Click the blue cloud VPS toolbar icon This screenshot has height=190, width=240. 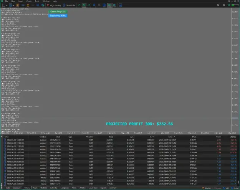[38, 5]
